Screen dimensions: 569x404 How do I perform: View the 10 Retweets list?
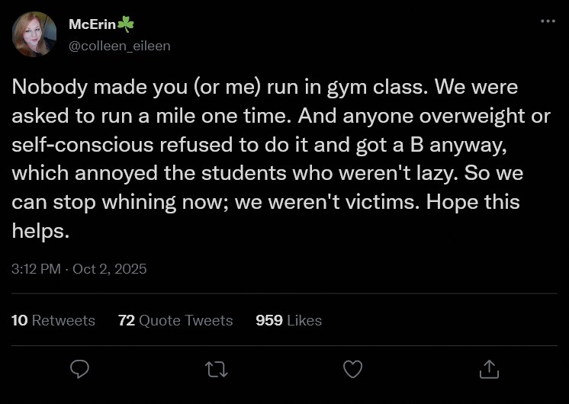[53, 320]
